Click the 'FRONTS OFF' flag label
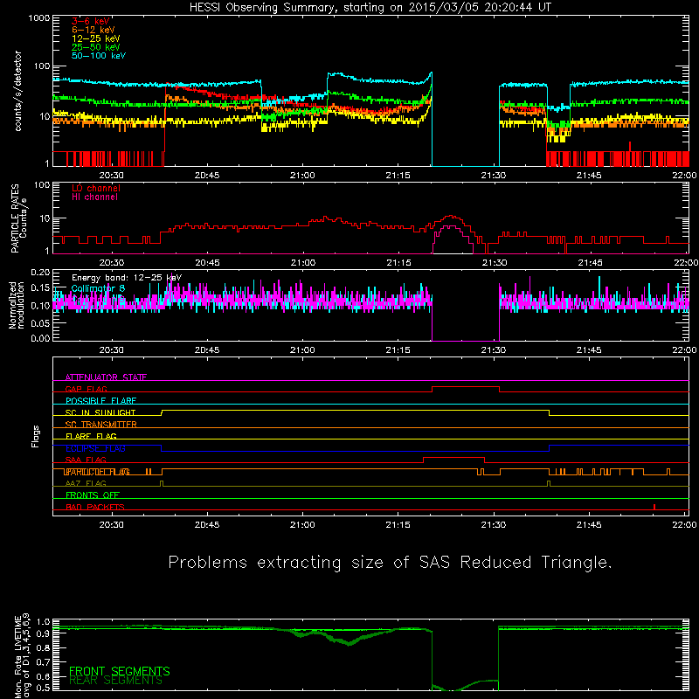The height and width of the screenshot is (699, 699). pos(93,495)
